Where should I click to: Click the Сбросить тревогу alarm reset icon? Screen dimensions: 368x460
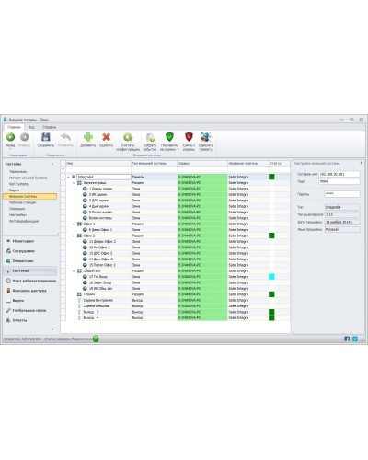coord(206,137)
